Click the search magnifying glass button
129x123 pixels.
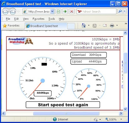pos(120,11)
